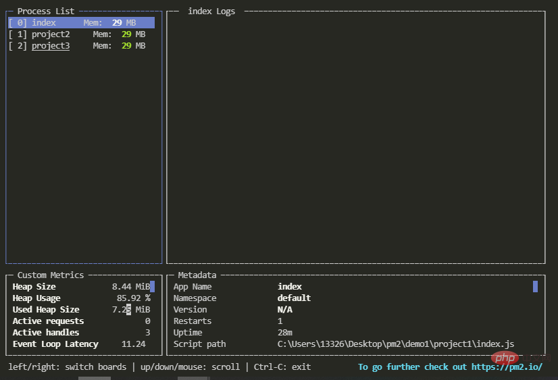Screen dimensions: 558x380
Task: Click the Heap Usage metric label
Action: click(36, 298)
